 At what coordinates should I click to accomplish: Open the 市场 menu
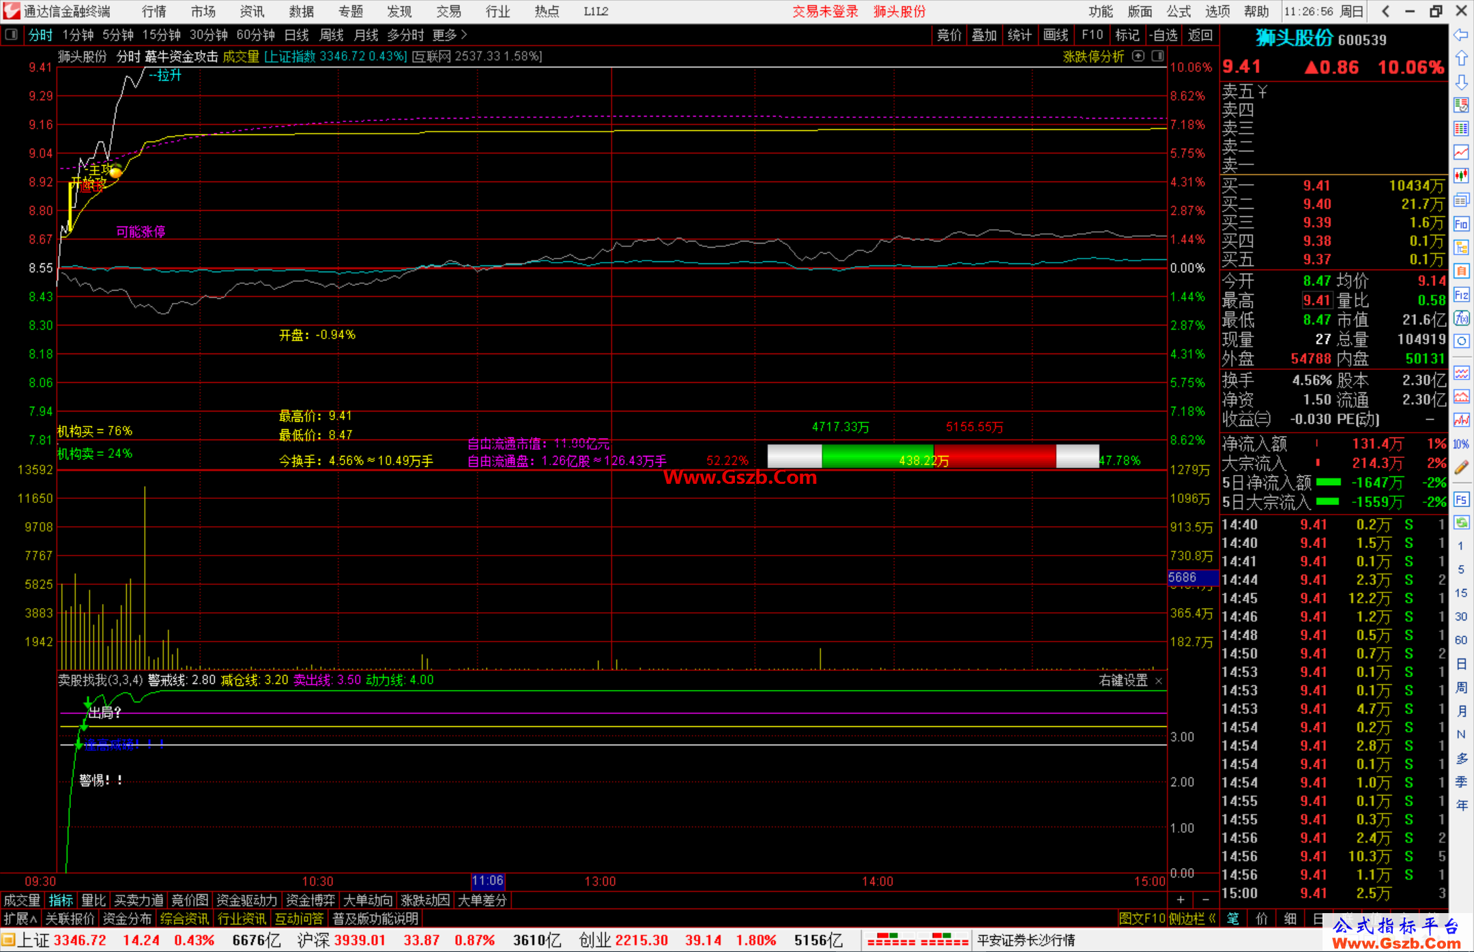pos(203,12)
